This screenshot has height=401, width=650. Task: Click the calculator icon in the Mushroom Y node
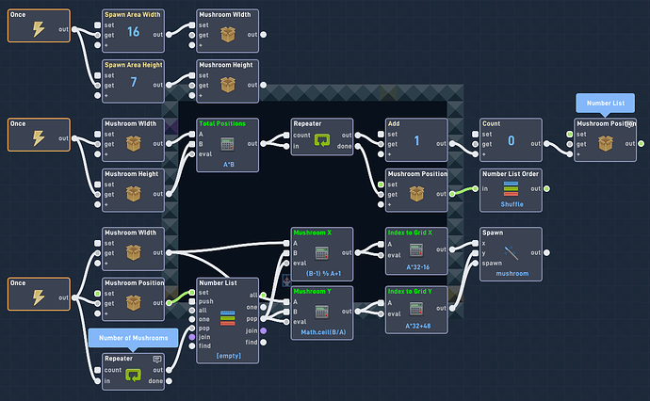(x=321, y=312)
